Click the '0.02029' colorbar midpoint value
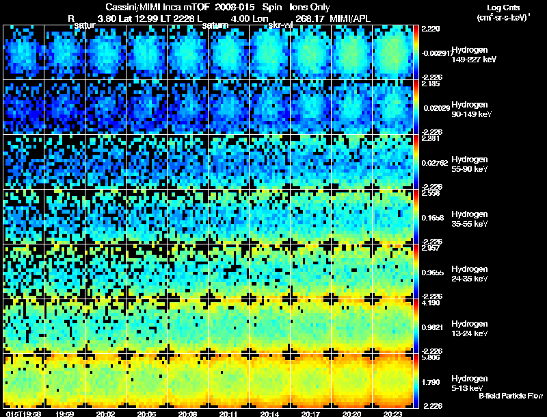 click(436, 108)
